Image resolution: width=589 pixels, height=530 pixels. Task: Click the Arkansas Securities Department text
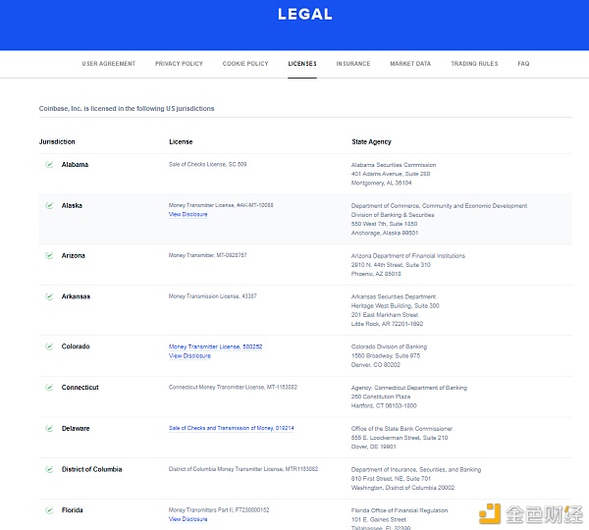tap(394, 296)
